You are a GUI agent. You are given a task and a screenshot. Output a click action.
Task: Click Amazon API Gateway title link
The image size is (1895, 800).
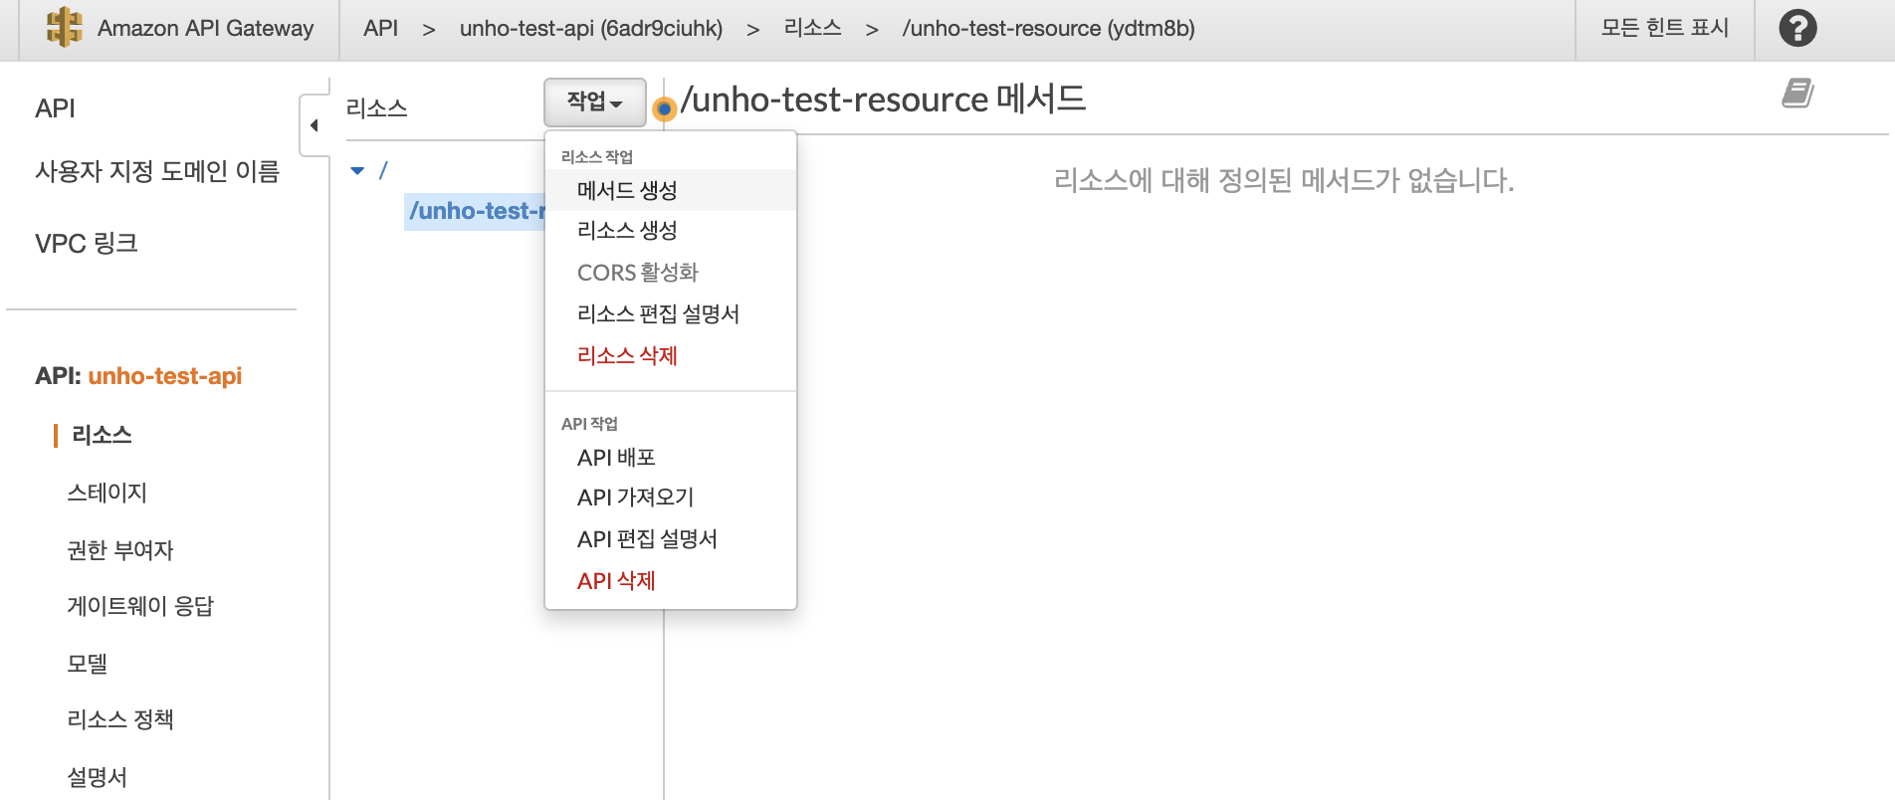(205, 28)
